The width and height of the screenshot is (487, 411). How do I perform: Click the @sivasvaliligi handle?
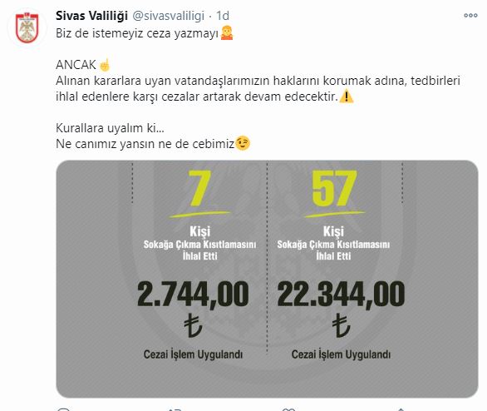tap(169, 16)
